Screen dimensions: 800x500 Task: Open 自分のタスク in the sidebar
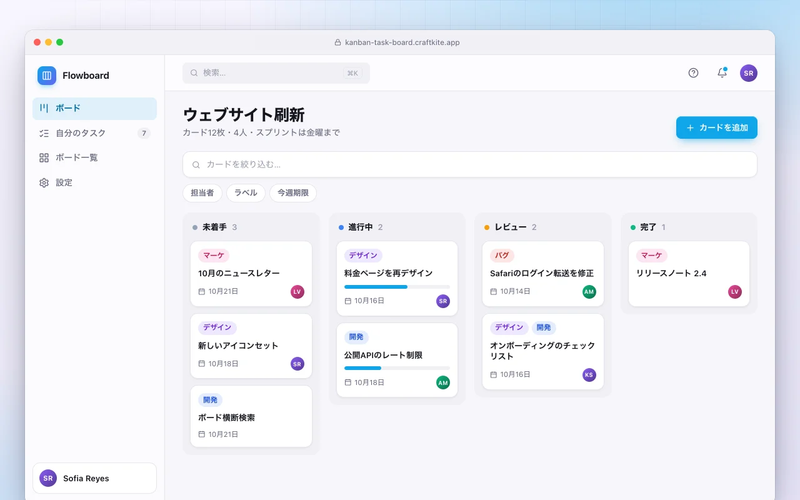point(94,133)
